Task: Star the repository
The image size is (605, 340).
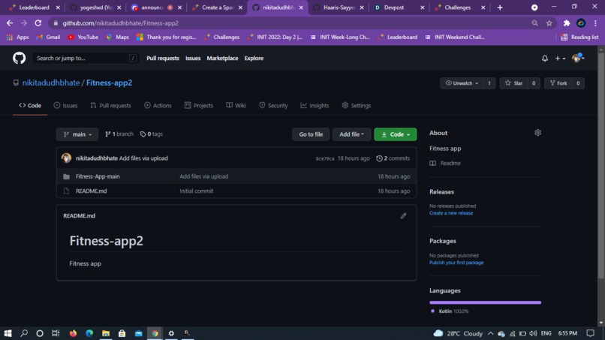Action: click(513, 83)
